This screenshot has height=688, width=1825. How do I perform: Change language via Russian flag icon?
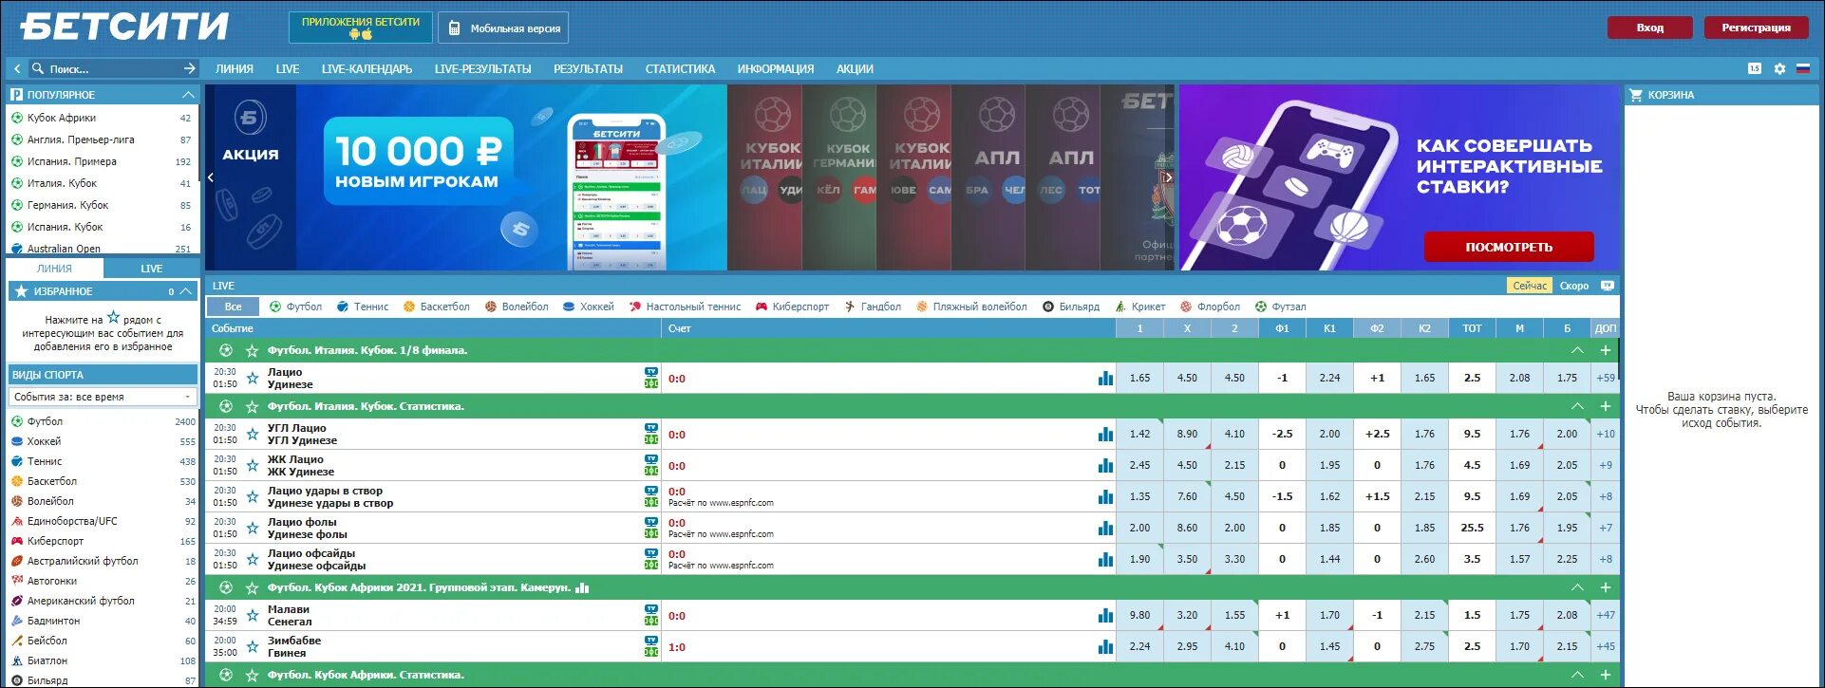point(1802,68)
